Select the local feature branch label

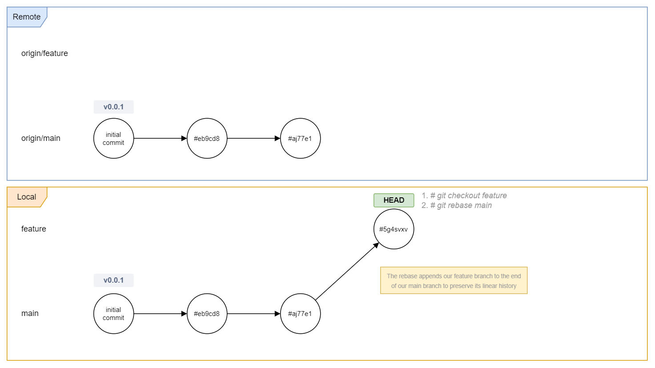(34, 229)
